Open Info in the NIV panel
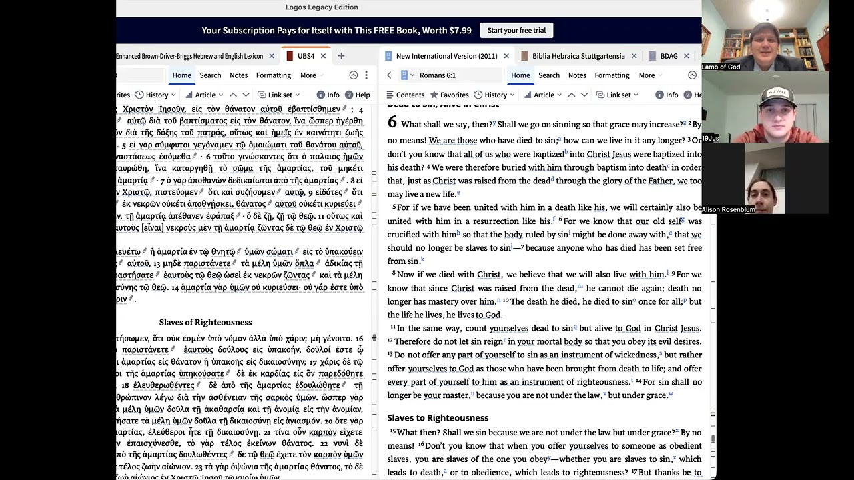This screenshot has width=854, height=480. tap(667, 95)
